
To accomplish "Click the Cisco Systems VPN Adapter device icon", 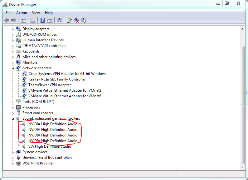I will pyautogui.click(x=24, y=74).
